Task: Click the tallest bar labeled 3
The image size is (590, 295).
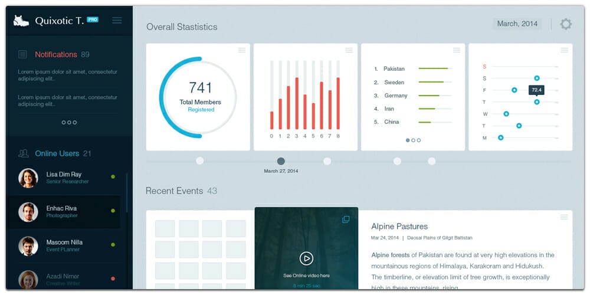Action: coord(297,103)
